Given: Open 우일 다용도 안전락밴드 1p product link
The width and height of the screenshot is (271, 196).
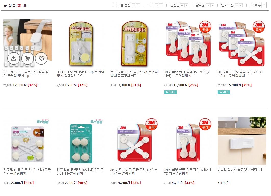Looking at the screenshot, I should pos(81,74).
